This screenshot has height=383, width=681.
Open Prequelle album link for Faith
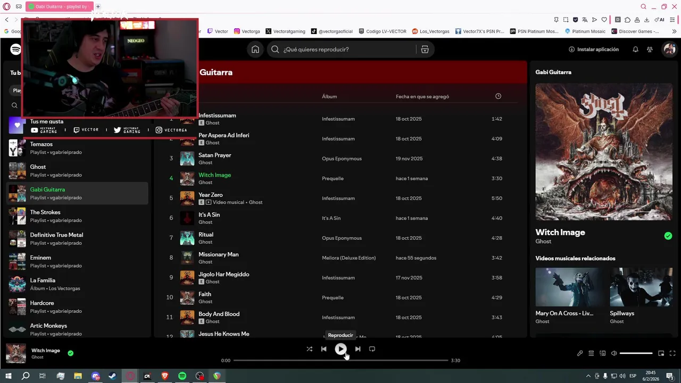tap(333, 298)
